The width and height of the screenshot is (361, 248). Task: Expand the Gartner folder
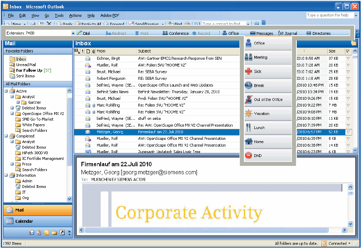tap(18, 102)
